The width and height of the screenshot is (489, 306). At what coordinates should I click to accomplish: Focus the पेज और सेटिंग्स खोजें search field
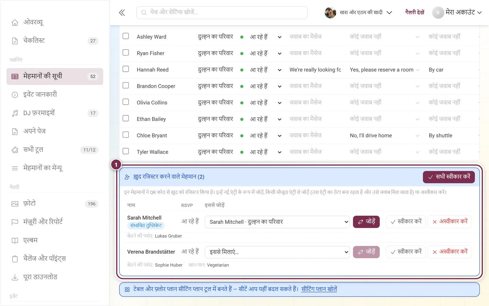click(222, 13)
